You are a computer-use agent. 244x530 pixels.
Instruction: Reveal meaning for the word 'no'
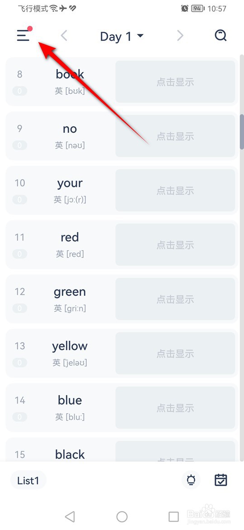click(x=175, y=136)
